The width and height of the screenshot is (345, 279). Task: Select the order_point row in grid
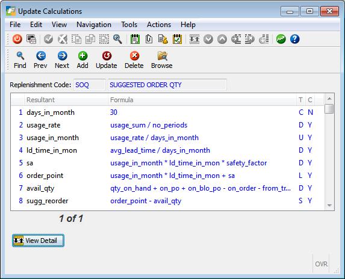point(167,176)
